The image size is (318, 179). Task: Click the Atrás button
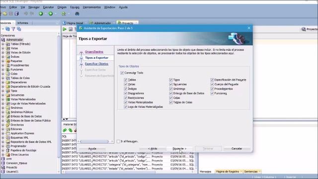point(153,149)
